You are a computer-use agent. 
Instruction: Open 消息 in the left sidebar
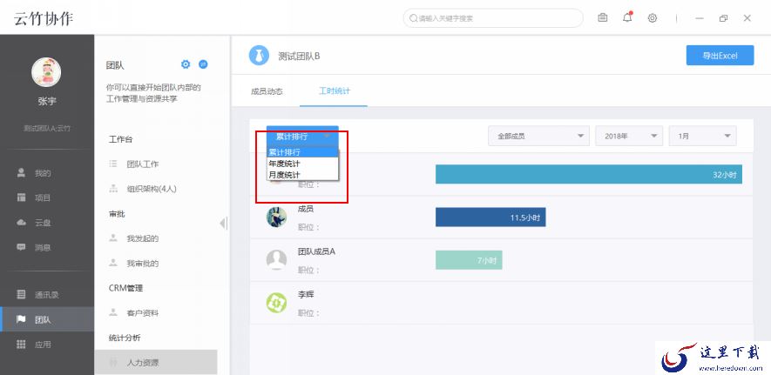click(x=47, y=247)
